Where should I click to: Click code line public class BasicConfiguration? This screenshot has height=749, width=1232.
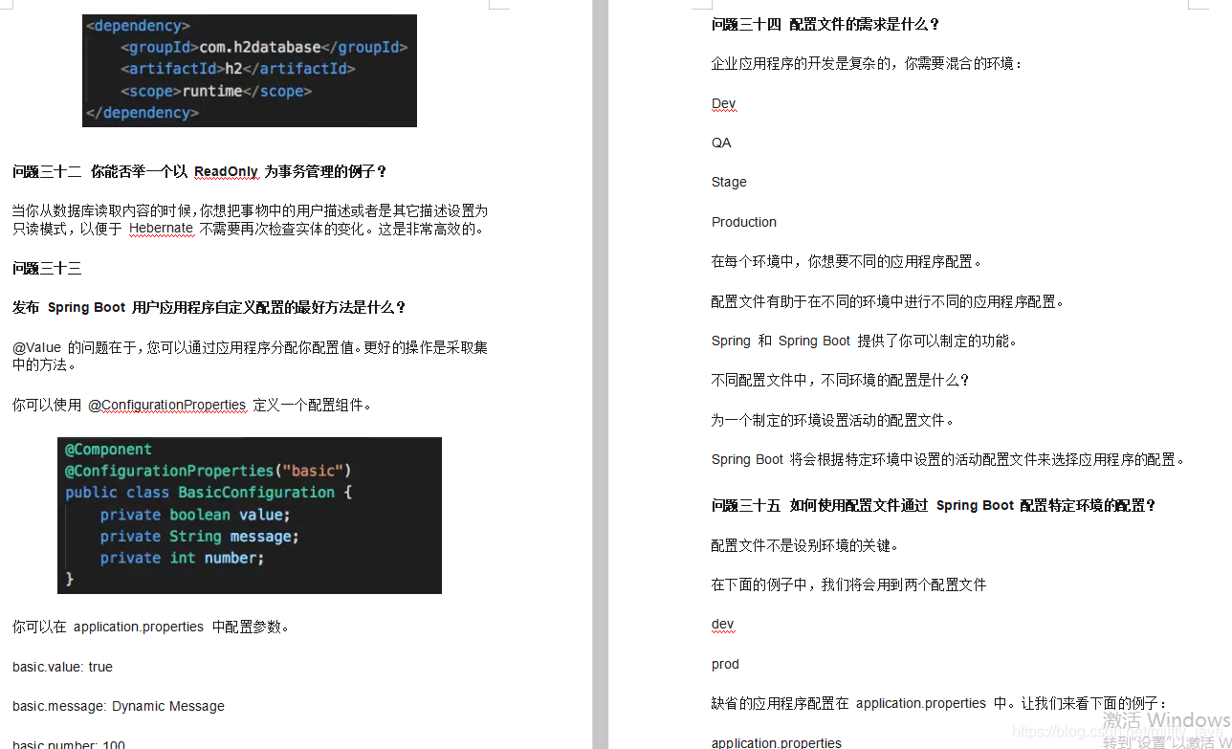[x=209, y=493]
